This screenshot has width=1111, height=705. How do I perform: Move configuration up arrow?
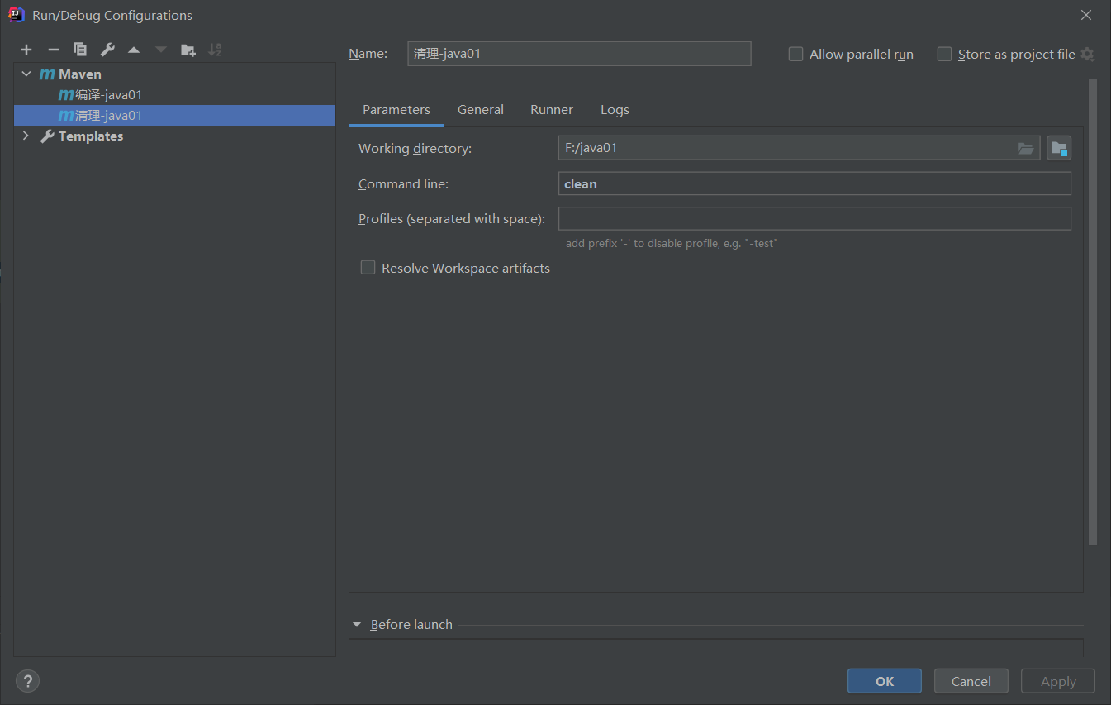pos(134,50)
